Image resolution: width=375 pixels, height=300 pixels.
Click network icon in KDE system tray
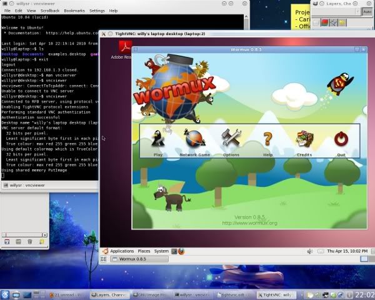(326, 295)
